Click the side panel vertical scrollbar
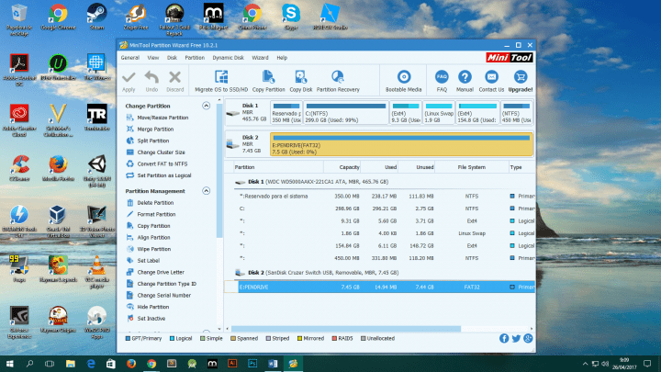The image size is (661, 372). coord(219,169)
